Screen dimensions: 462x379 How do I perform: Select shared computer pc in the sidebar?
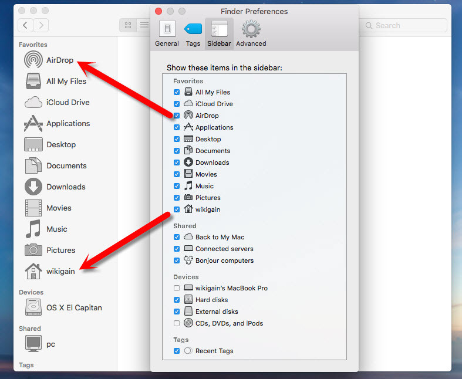click(40, 344)
